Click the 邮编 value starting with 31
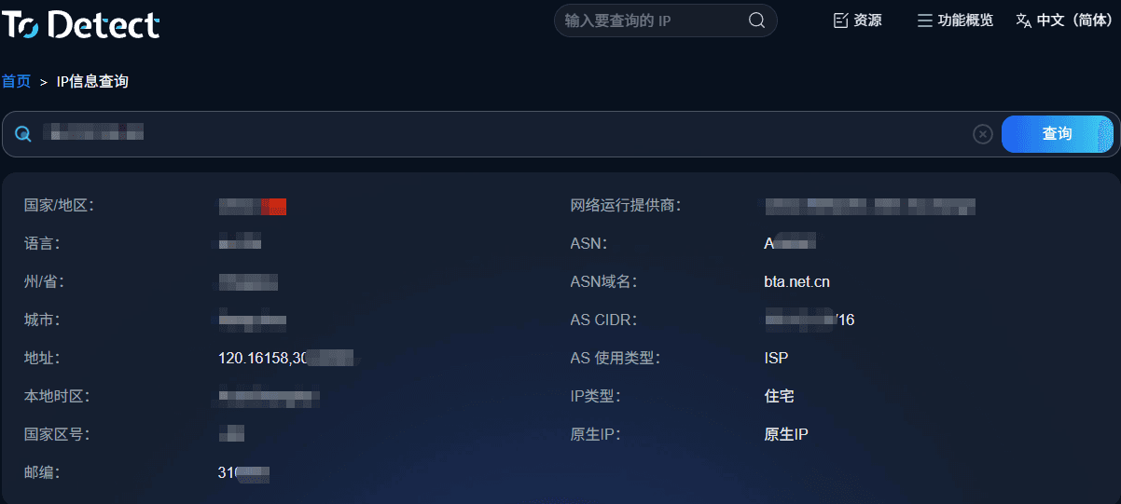Image resolution: width=1121 pixels, height=504 pixels. click(243, 472)
